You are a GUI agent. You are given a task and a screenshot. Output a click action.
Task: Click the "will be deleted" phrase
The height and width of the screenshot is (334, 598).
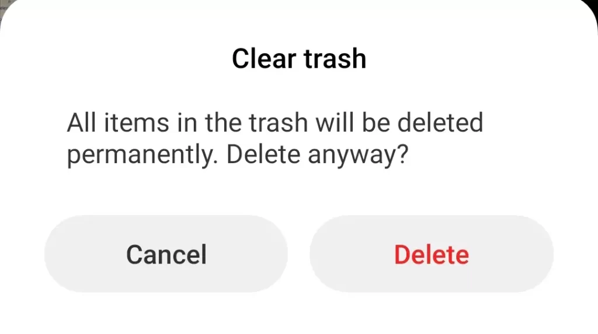pos(399,122)
